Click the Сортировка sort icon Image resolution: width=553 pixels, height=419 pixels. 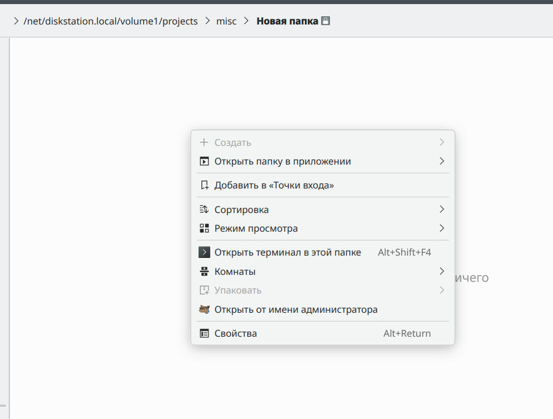click(x=204, y=209)
